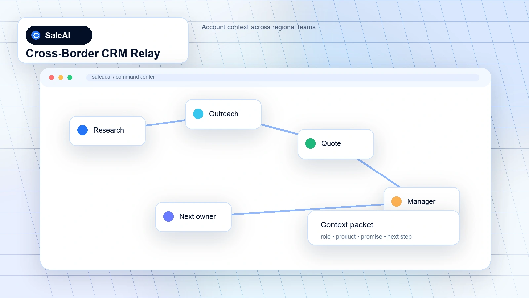Select the Research node card
529x298 pixels.
[x=107, y=131]
